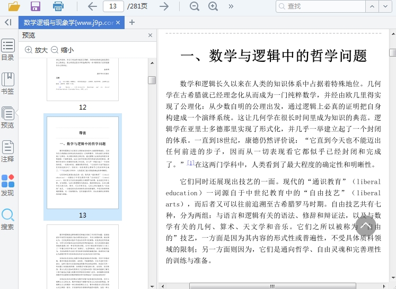Select the 数学逻辑与现象学 document tab
The width and height of the screenshot is (396, 289).
(x=68, y=22)
